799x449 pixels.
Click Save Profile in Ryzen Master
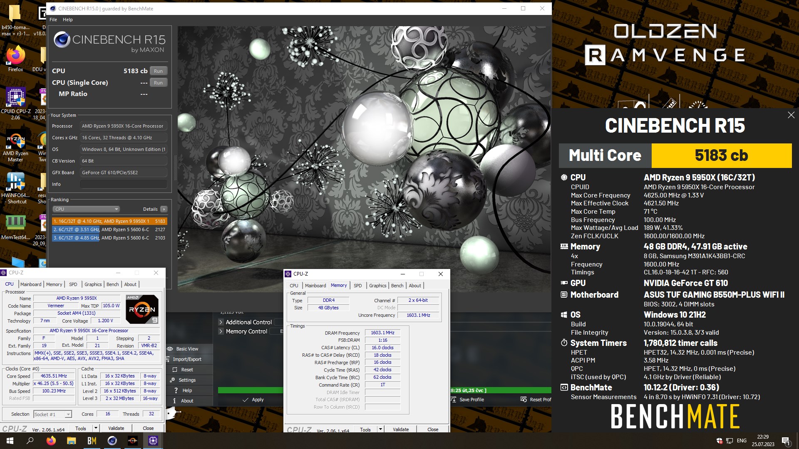tap(467, 400)
